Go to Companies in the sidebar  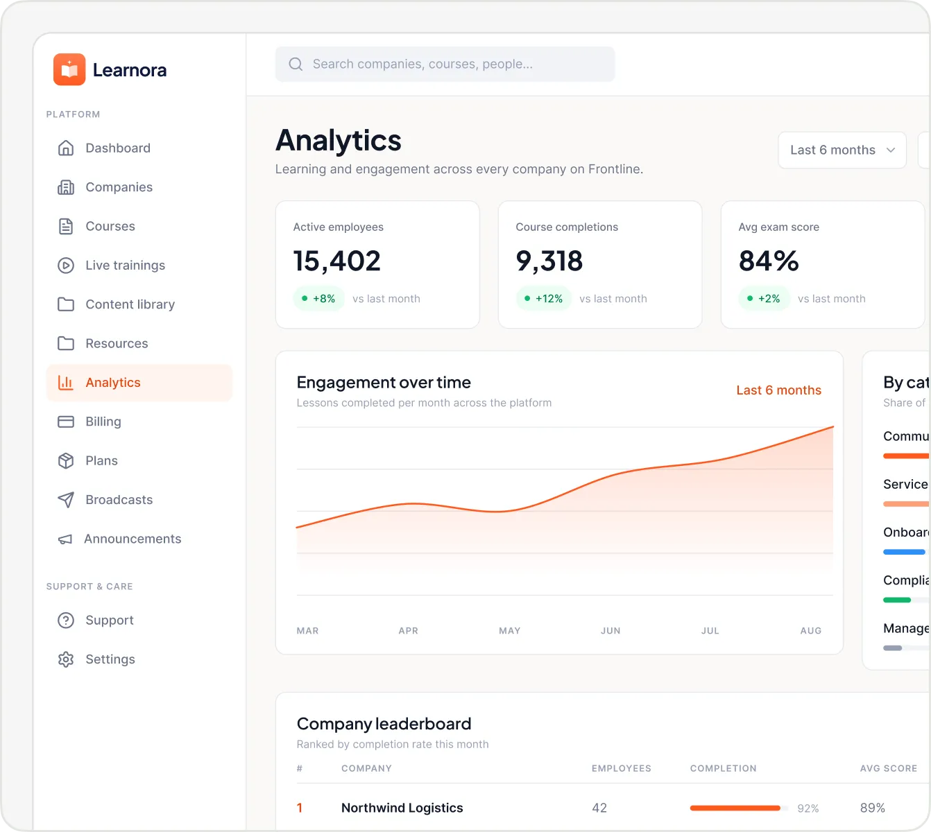(139, 187)
